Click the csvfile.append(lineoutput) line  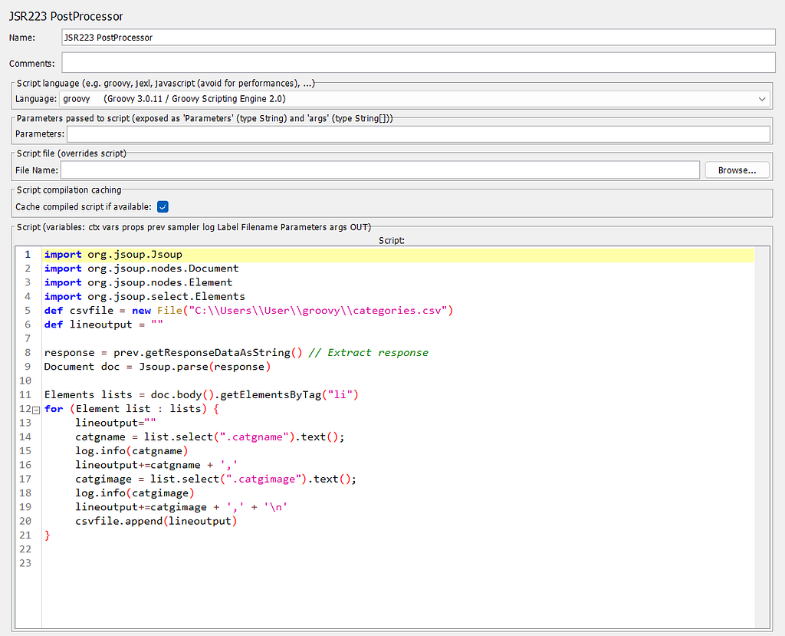click(156, 521)
